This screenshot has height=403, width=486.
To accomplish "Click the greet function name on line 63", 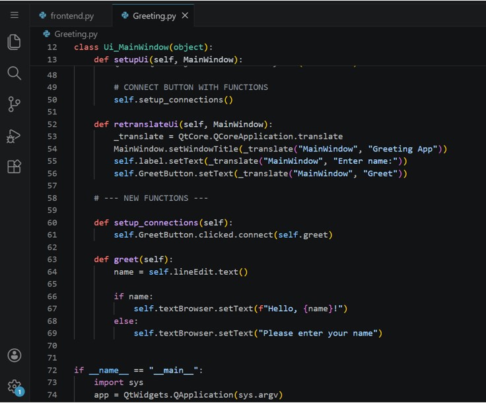I will click(x=126, y=260).
